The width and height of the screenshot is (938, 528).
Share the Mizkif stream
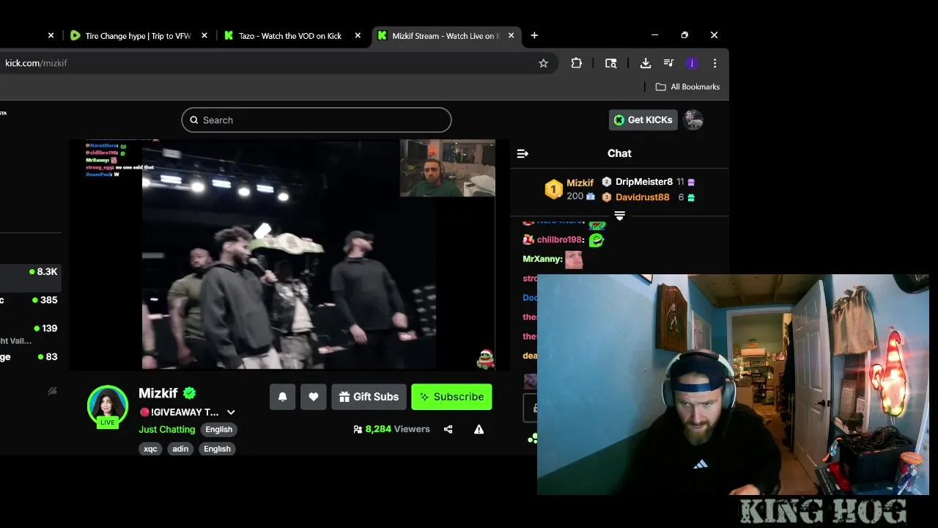click(448, 429)
